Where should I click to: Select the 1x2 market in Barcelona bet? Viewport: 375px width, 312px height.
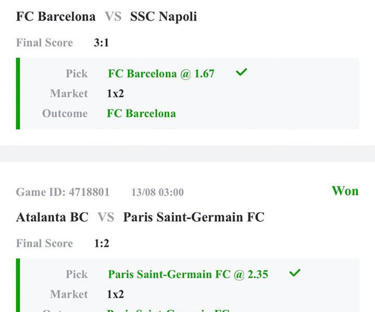(x=115, y=94)
